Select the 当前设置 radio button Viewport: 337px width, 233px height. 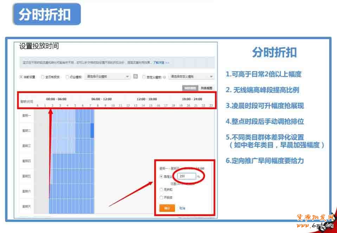(x=21, y=77)
